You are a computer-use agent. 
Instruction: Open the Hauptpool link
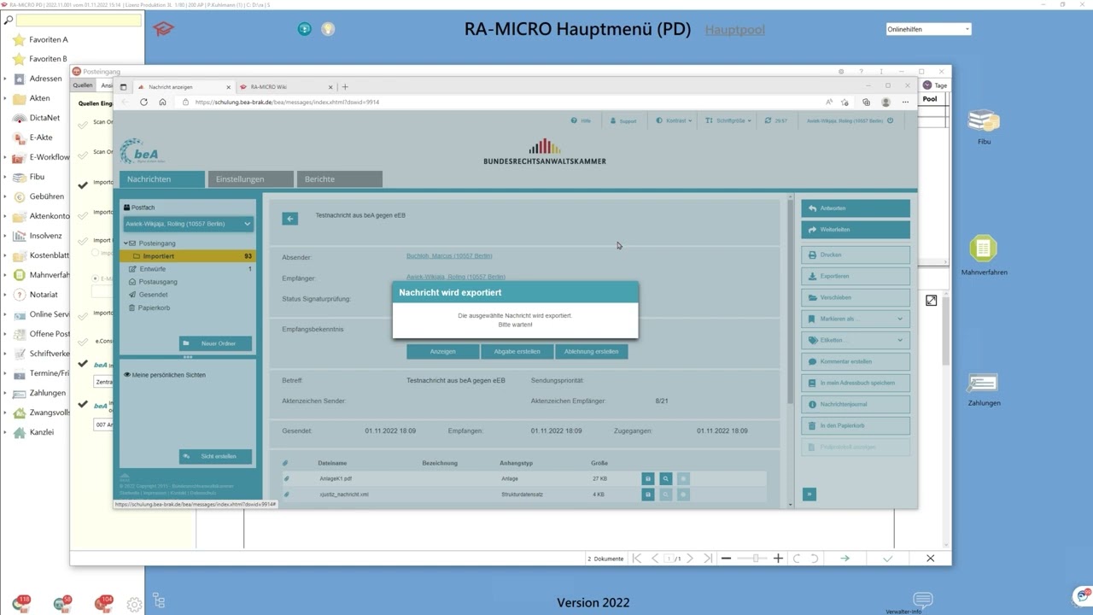[734, 30]
